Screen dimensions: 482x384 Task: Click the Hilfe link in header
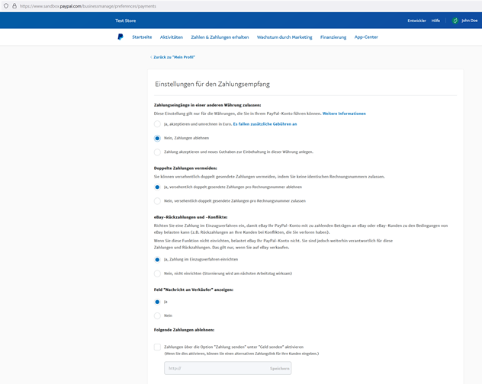pos(435,21)
